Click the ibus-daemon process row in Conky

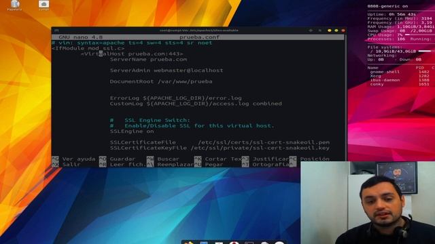pos(400,80)
